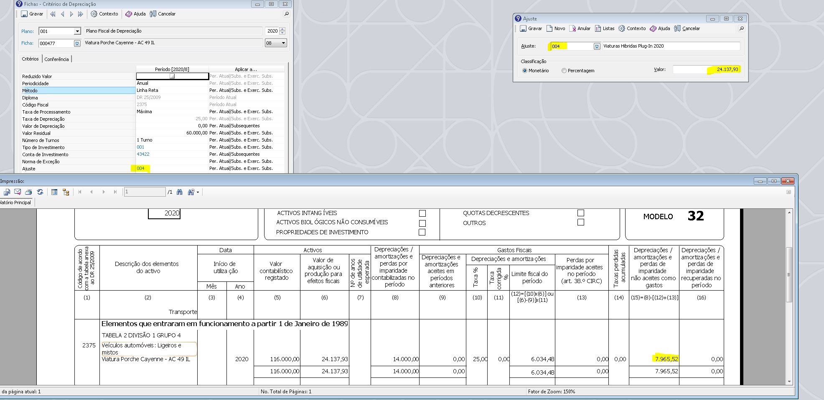
Task: Switch to the Conferência tab
Action: click(56, 59)
